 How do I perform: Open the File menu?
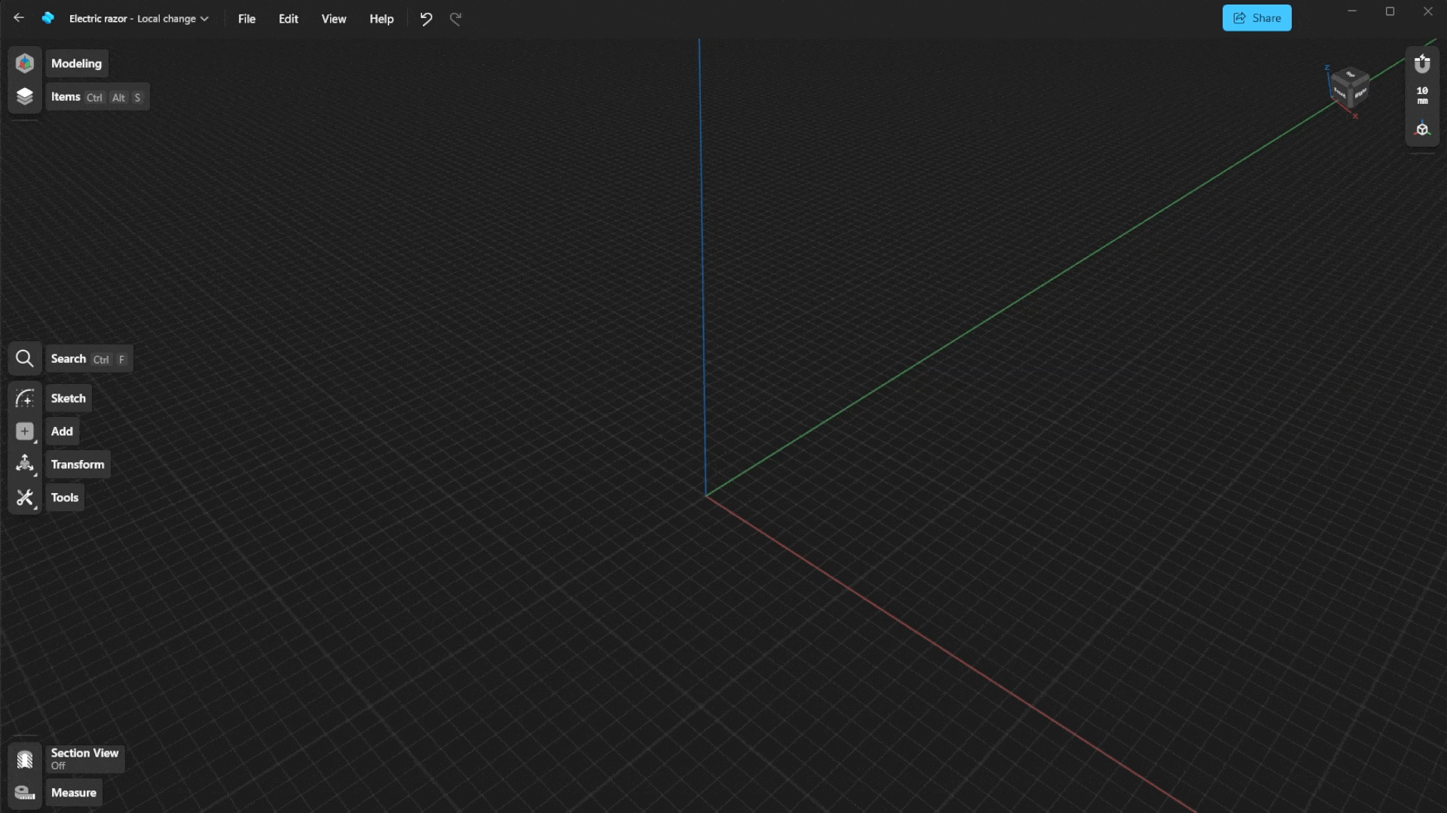(246, 18)
